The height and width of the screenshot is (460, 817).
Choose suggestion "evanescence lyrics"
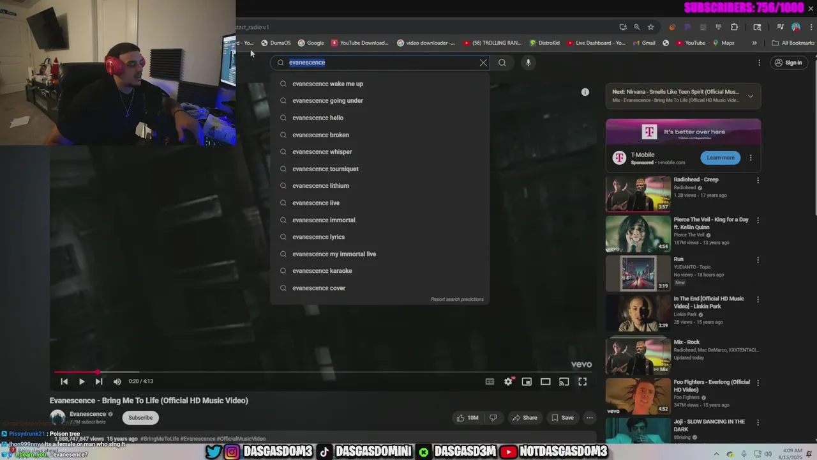pos(380,237)
